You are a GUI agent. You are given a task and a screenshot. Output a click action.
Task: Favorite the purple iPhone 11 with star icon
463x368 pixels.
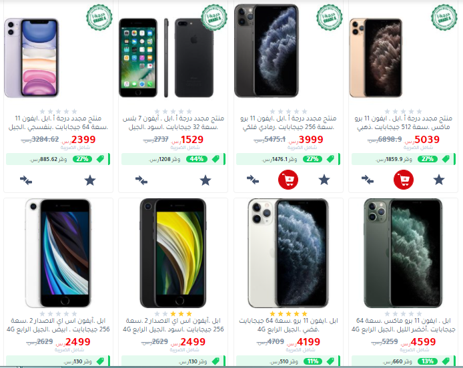[x=90, y=180]
